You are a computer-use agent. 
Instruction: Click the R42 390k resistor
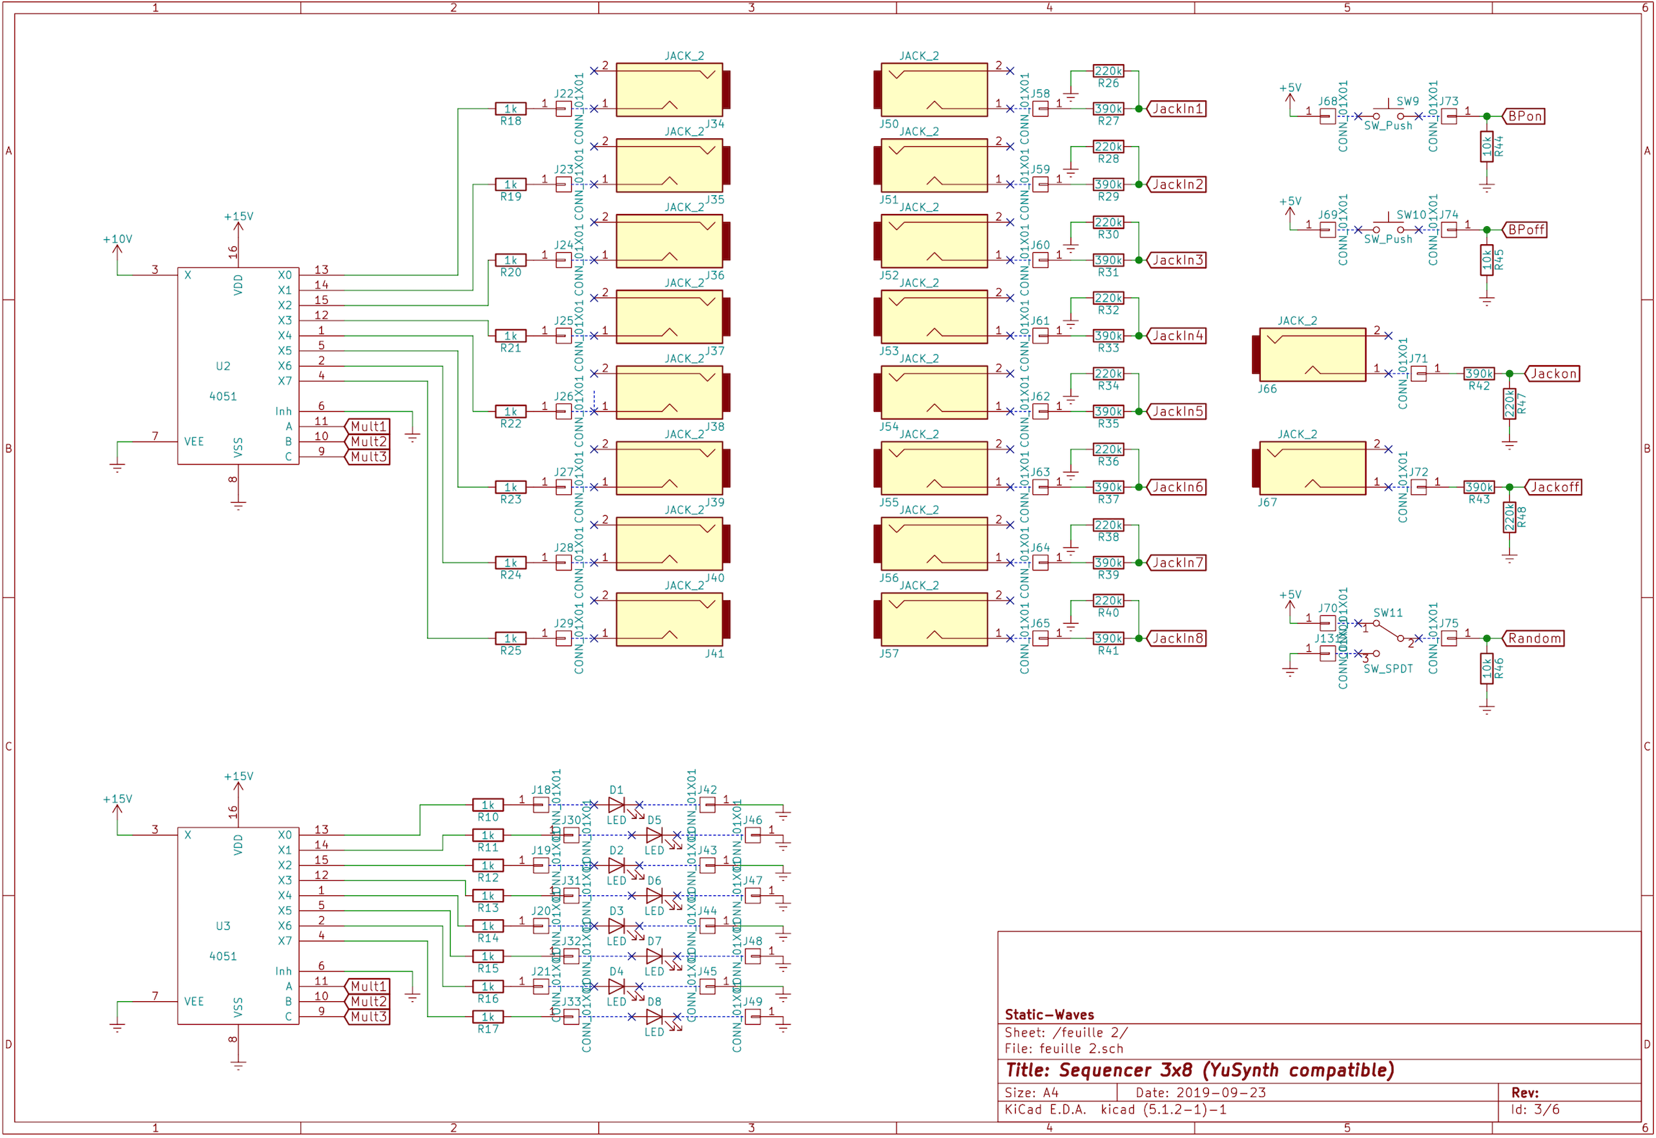[1479, 374]
